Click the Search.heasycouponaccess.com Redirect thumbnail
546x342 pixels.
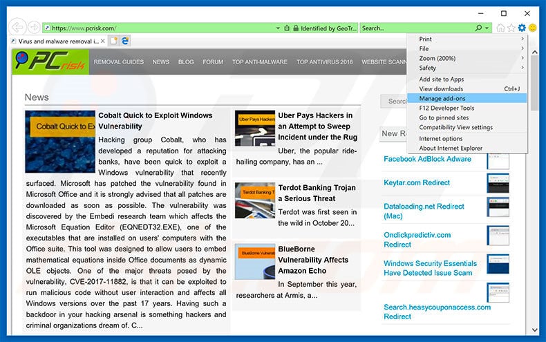click(498, 292)
